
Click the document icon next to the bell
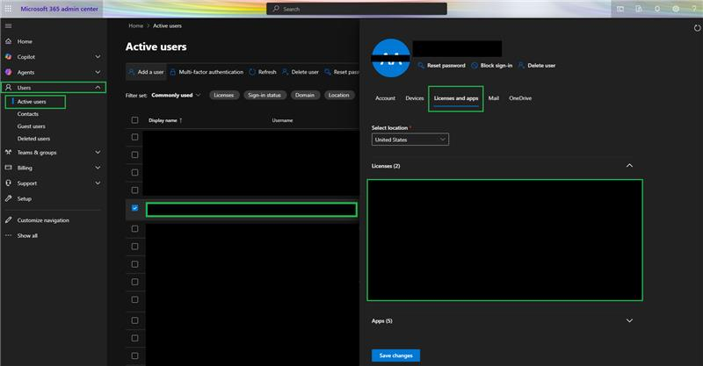(x=639, y=9)
